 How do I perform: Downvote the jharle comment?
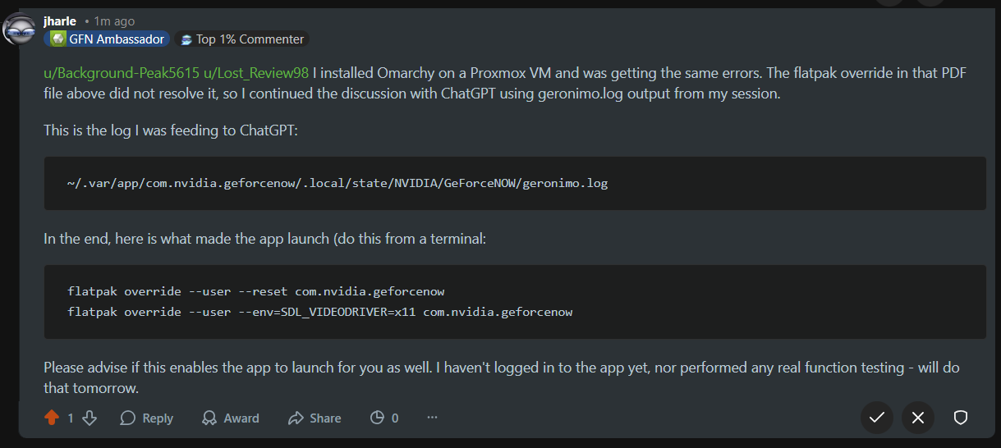click(x=90, y=418)
